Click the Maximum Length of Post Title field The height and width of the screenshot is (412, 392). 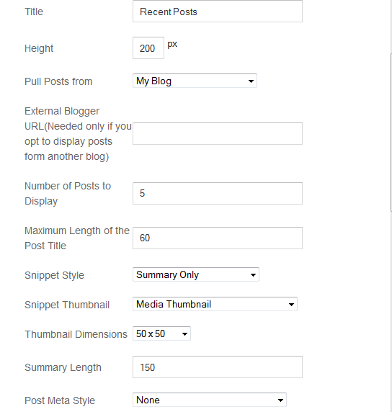coord(218,238)
